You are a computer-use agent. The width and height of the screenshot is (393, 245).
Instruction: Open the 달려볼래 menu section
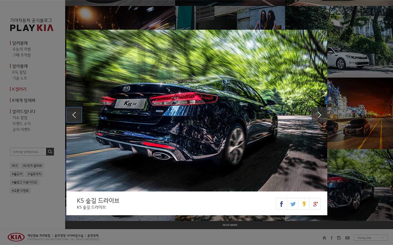(x=20, y=43)
